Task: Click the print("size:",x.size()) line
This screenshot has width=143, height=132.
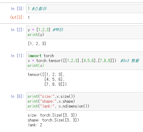Action: [51, 96]
